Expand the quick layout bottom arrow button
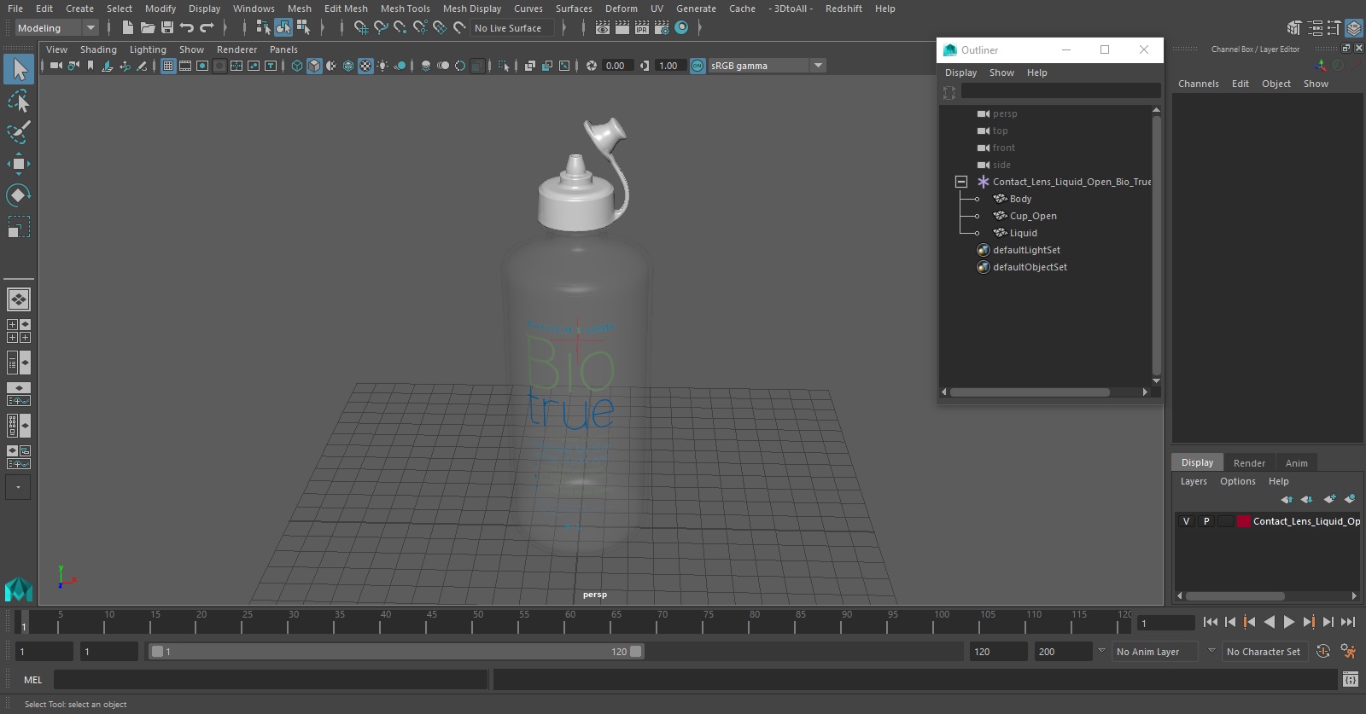1366x714 pixels. (18, 487)
